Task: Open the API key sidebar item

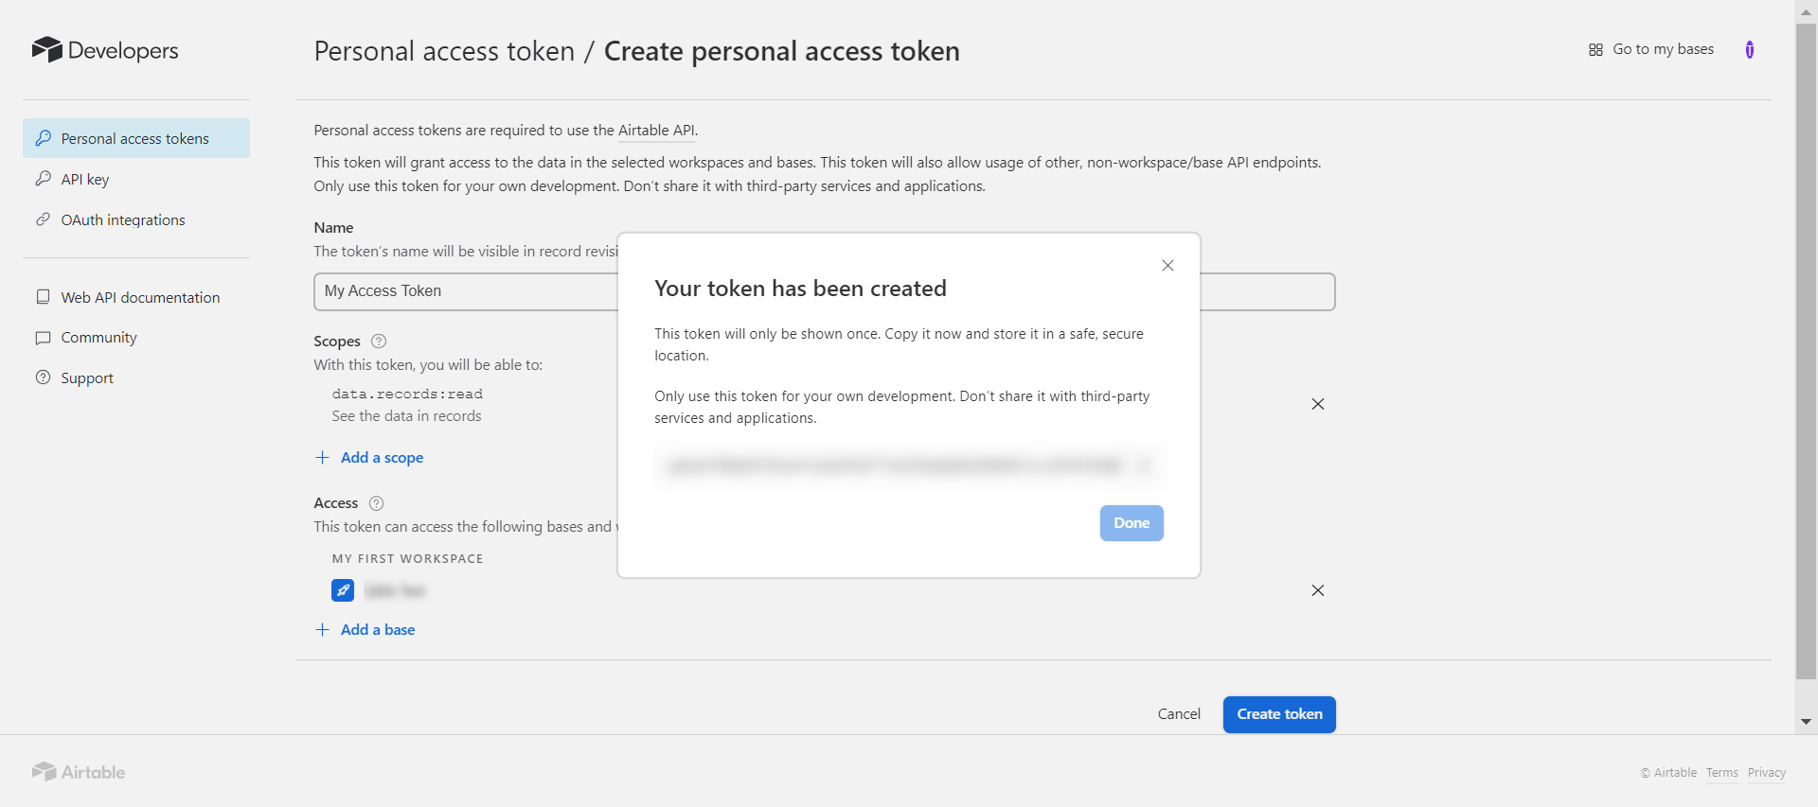Action: (x=85, y=180)
